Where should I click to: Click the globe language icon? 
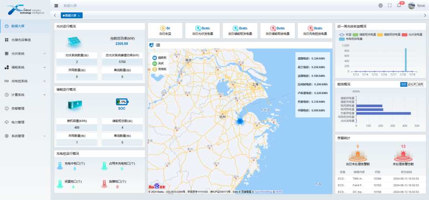(380, 5)
